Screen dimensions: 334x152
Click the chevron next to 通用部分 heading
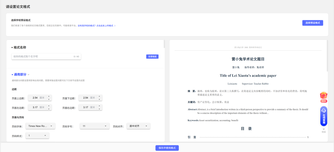coord(29,75)
